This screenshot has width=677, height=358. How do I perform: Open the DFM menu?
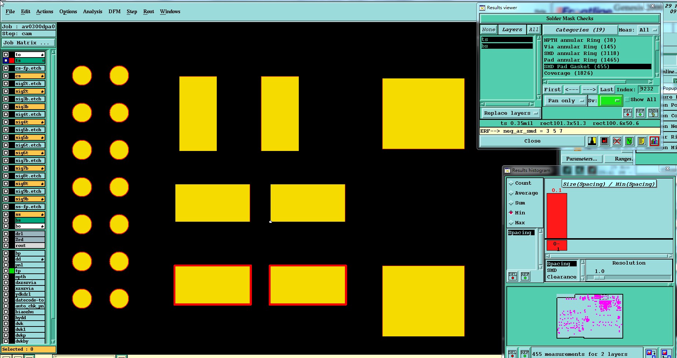pos(115,12)
